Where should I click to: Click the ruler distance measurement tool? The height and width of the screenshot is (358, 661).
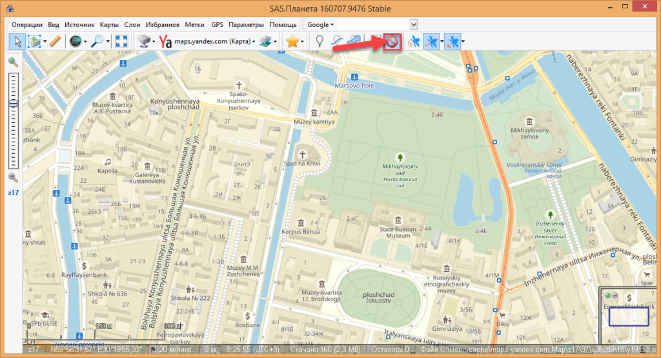54,41
